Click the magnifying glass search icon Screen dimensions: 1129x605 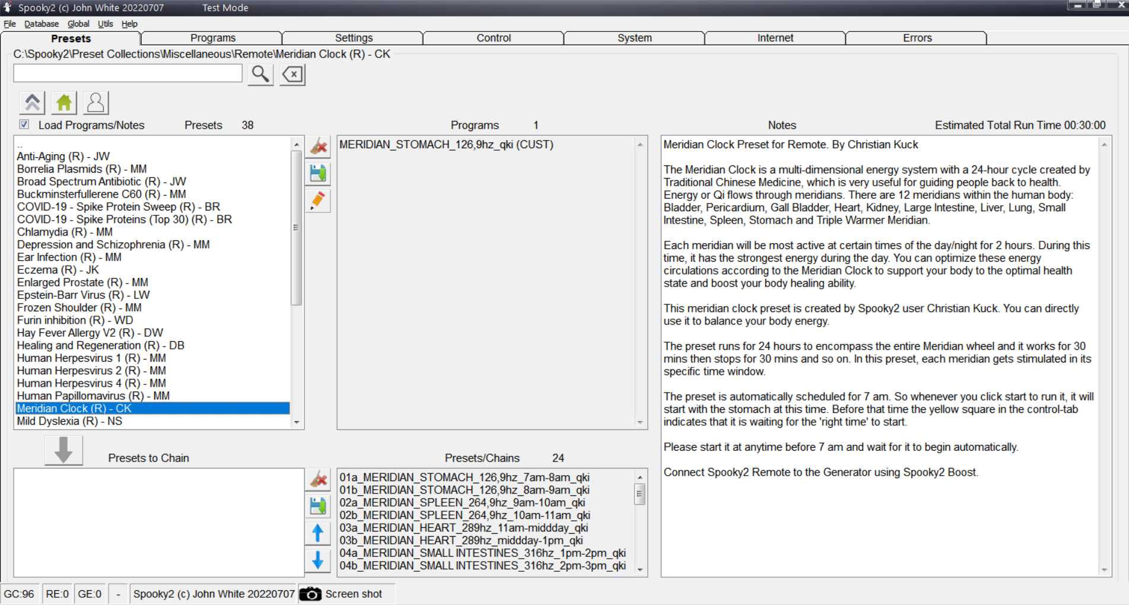pos(260,74)
